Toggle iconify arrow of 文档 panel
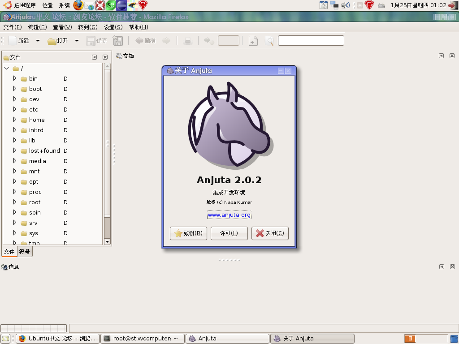Screen dimensions: 459x344 point(441,56)
